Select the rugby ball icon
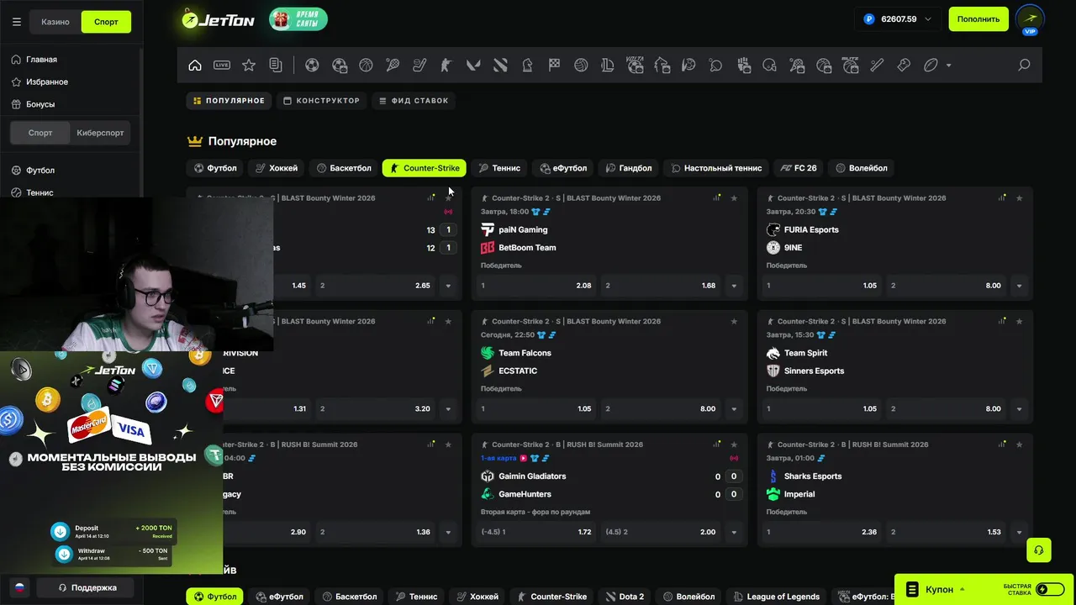Viewport: 1076px width, 605px height. 931,65
